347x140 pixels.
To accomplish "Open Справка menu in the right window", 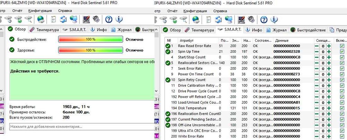I will pyautogui.click(x=220, y=11).
